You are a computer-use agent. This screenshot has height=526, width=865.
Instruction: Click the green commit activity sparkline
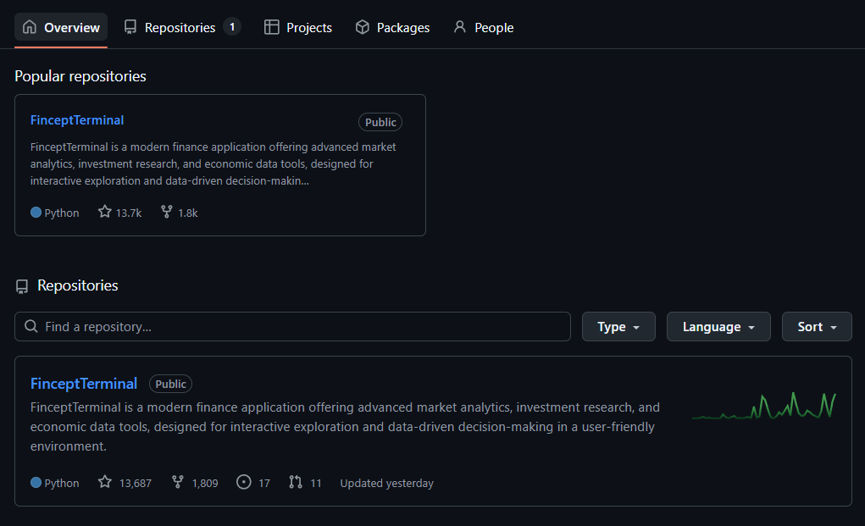(x=764, y=406)
